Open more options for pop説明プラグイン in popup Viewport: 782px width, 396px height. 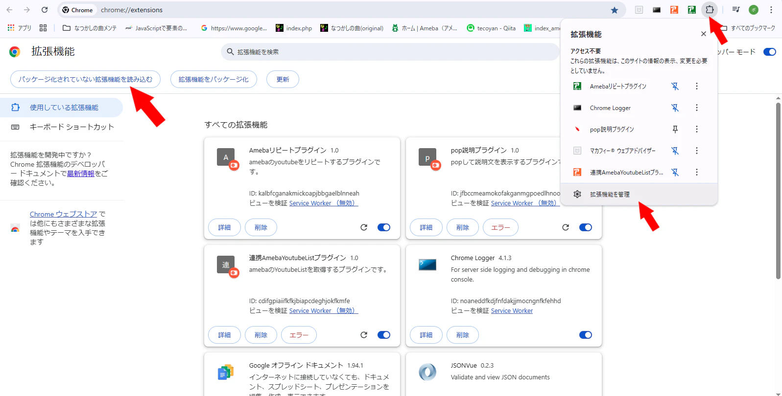point(697,129)
